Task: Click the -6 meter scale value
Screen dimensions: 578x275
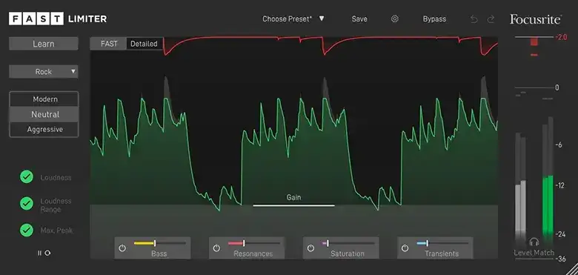Action: click(558, 145)
